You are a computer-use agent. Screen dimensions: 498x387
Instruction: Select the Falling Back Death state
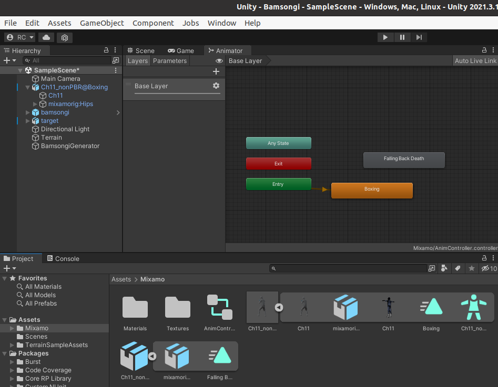coord(404,160)
